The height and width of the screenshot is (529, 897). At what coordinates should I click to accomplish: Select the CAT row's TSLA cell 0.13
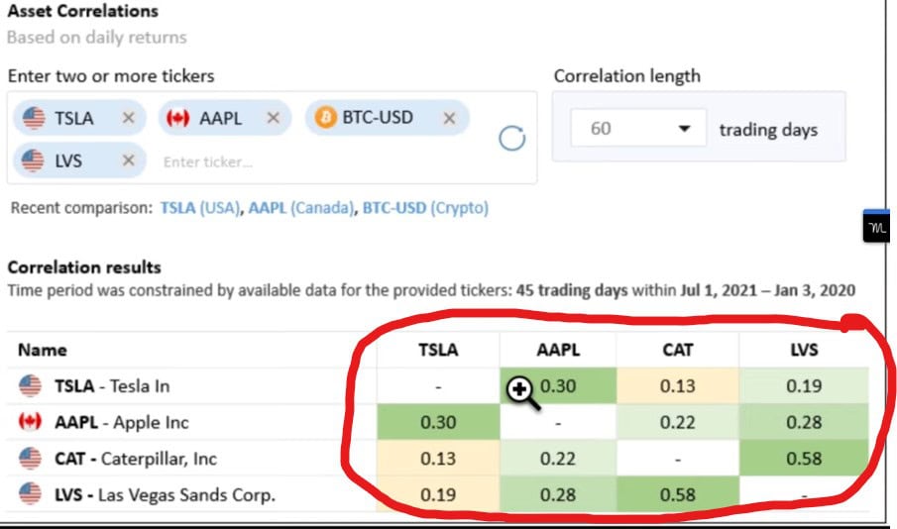pyautogui.click(x=438, y=458)
